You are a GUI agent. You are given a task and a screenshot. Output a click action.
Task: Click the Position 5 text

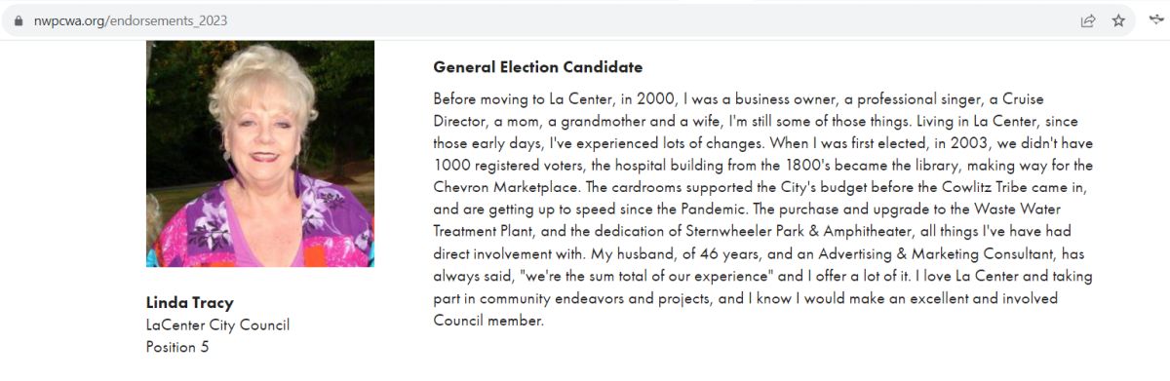coord(177,346)
